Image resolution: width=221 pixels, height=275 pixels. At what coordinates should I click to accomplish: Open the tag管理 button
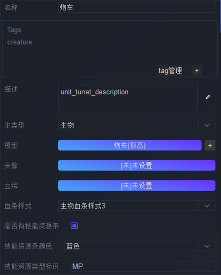(x=170, y=71)
